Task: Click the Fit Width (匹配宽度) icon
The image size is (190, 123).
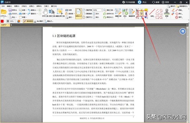Action: pyautogui.click(x=84, y=14)
